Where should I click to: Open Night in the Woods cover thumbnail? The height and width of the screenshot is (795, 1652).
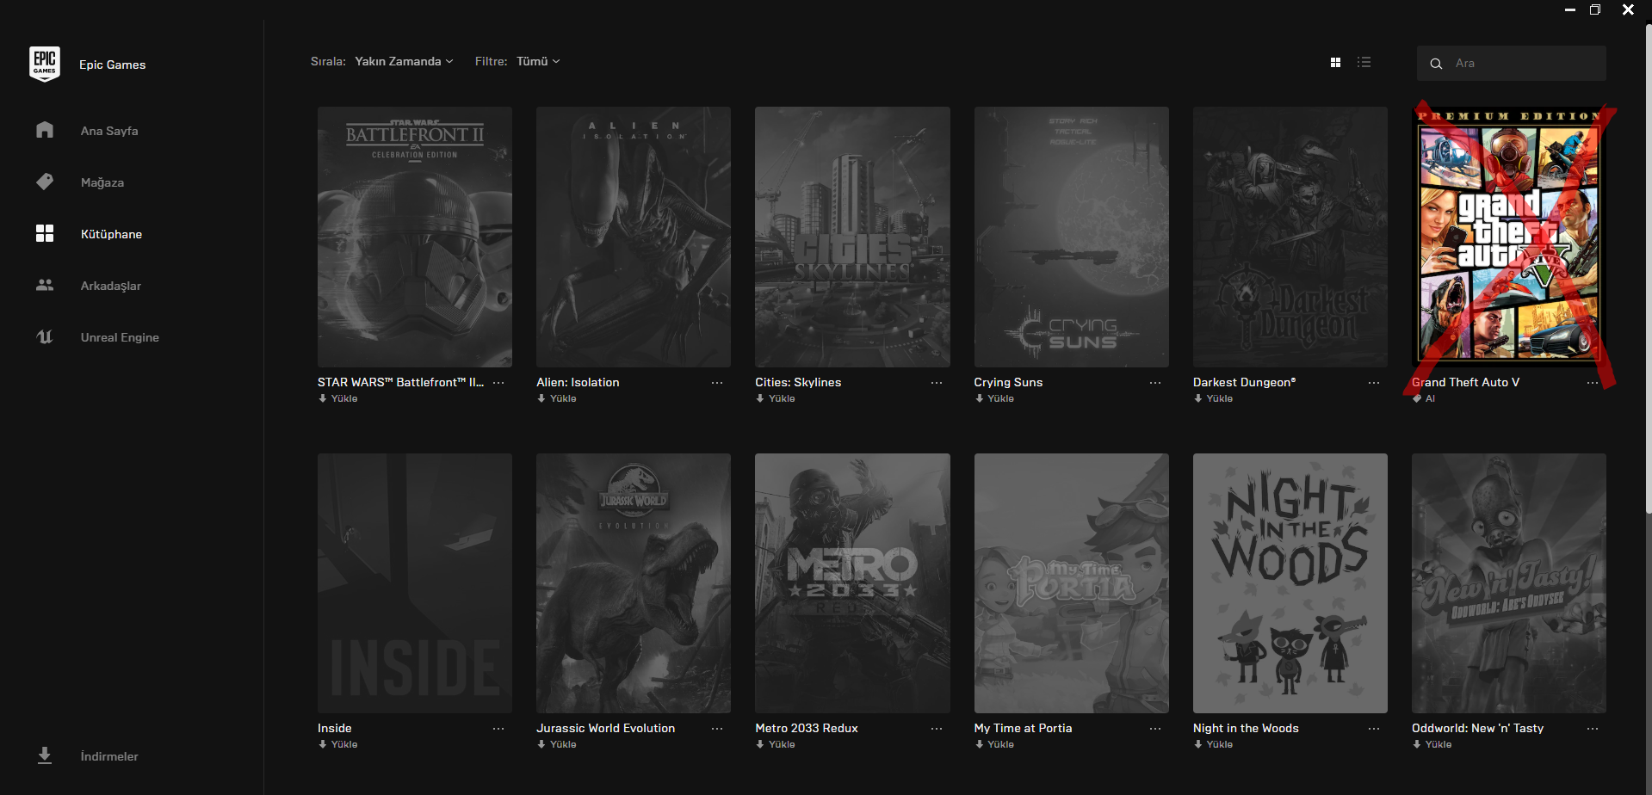coord(1290,583)
